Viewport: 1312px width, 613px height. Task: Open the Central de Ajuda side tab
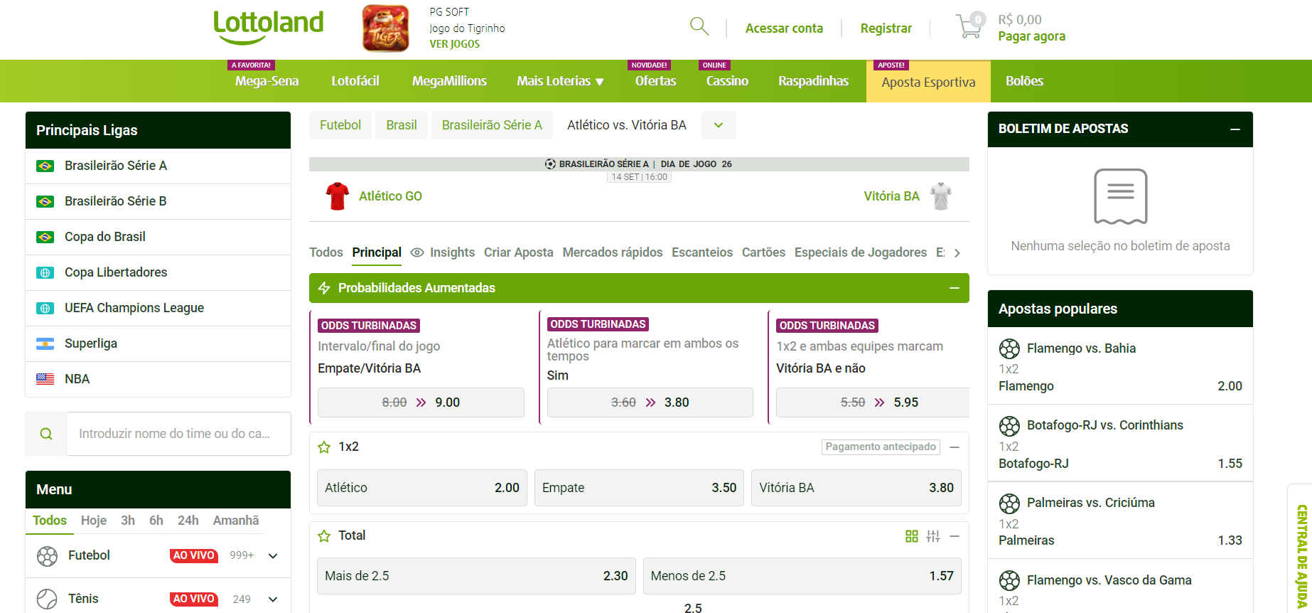(1301, 556)
